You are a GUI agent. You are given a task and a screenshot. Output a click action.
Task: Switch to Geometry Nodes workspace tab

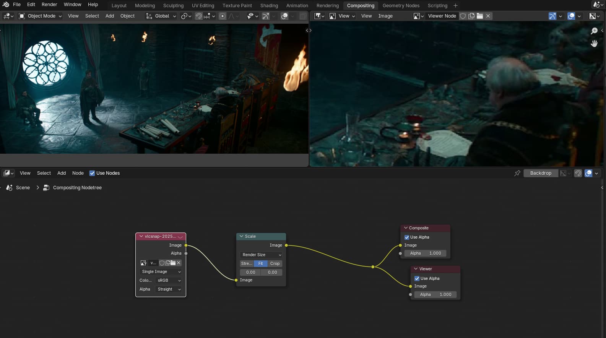point(401,6)
